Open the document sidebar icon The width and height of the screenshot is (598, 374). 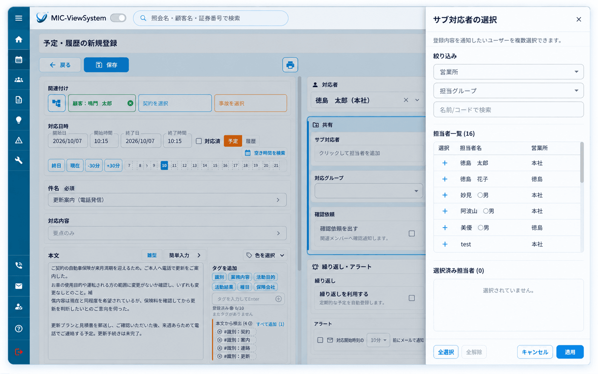pos(18,100)
